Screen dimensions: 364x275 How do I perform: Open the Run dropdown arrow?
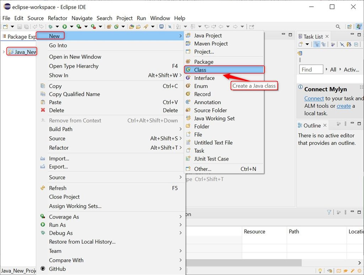tap(71, 27)
